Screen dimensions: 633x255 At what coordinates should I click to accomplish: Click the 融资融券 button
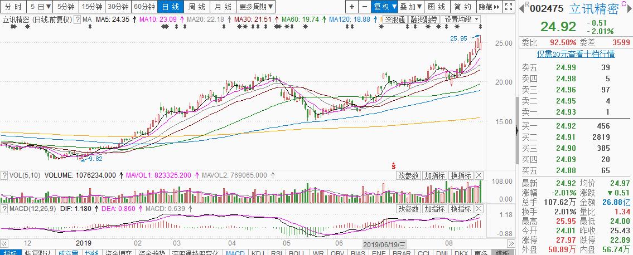[424, 19]
